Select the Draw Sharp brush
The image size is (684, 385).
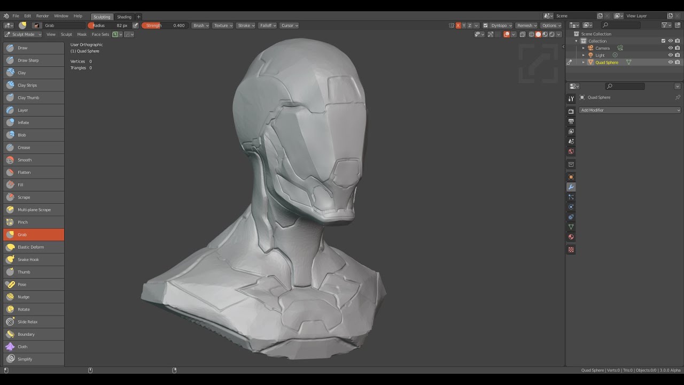coord(34,60)
